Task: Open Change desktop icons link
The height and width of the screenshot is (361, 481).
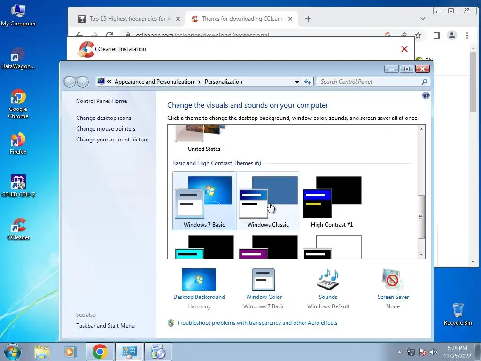Action: click(103, 118)
